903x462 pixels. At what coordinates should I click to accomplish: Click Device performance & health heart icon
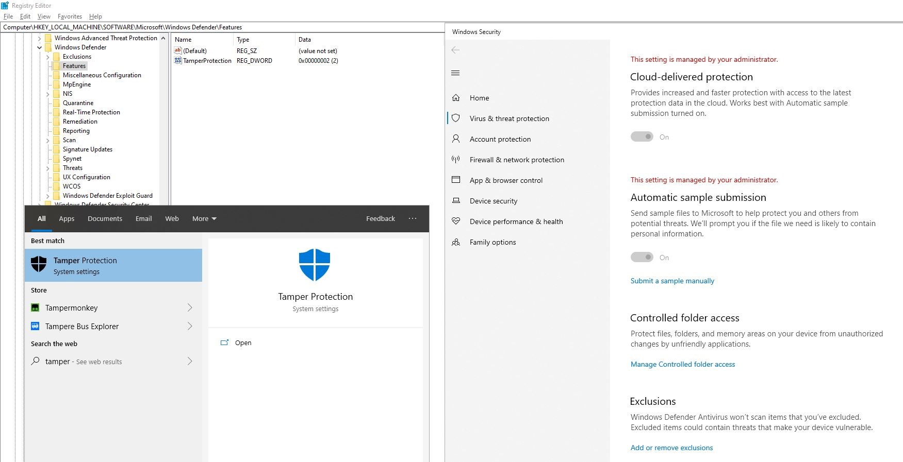coord(456,221)
